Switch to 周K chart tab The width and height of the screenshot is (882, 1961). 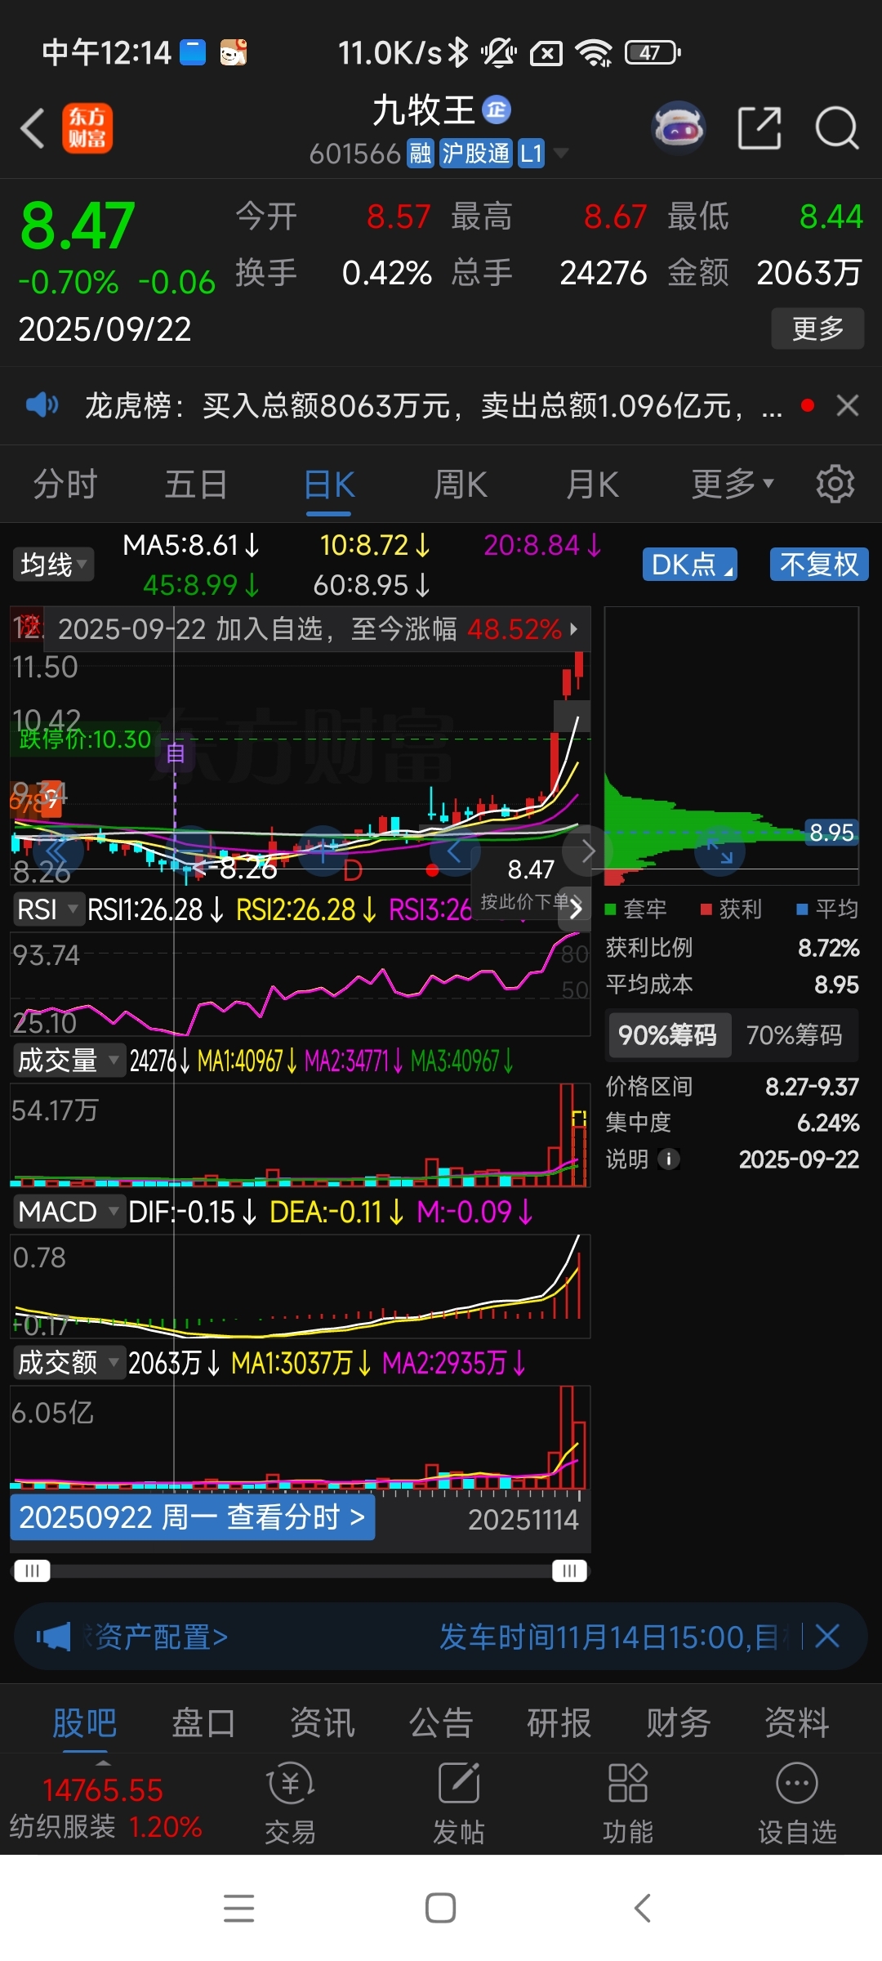(x=461, y=485)
